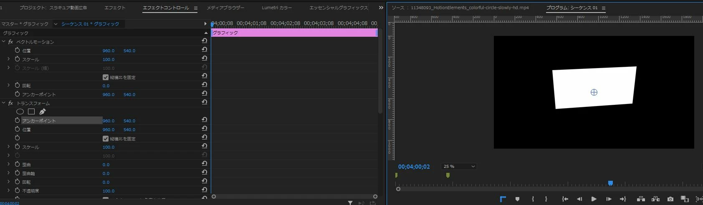Open the 25 % zoom level dropdown
Viewport: 703px width, 205px height.
[x=458, y=166]
